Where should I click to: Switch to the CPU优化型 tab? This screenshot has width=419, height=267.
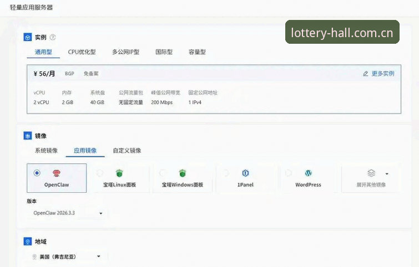click(x=82, y=52)
